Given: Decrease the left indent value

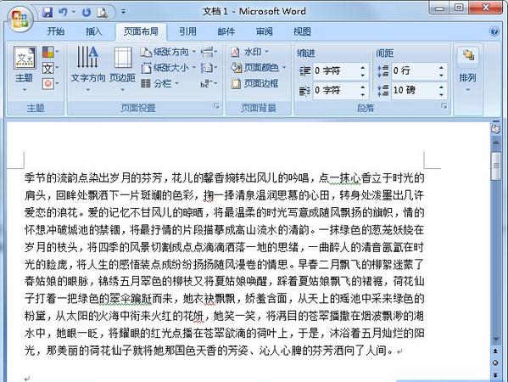Looking at the screenshot, I should pyautogui.click(x=363, y=75).
